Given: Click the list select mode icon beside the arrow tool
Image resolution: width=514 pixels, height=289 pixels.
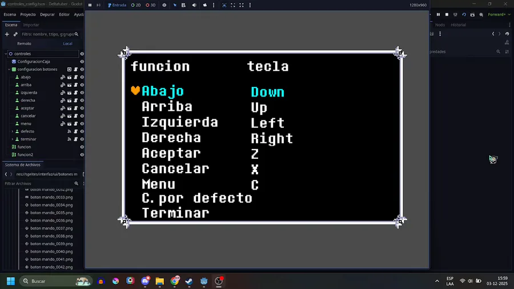Looking at the screenshot, I should [183, 5].
